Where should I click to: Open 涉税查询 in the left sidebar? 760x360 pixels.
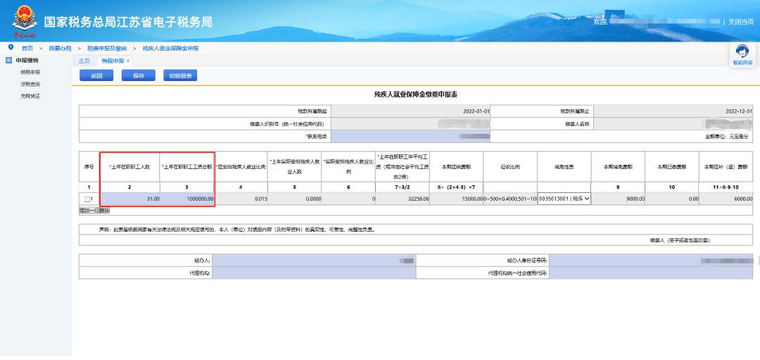[x=30, y=84]
